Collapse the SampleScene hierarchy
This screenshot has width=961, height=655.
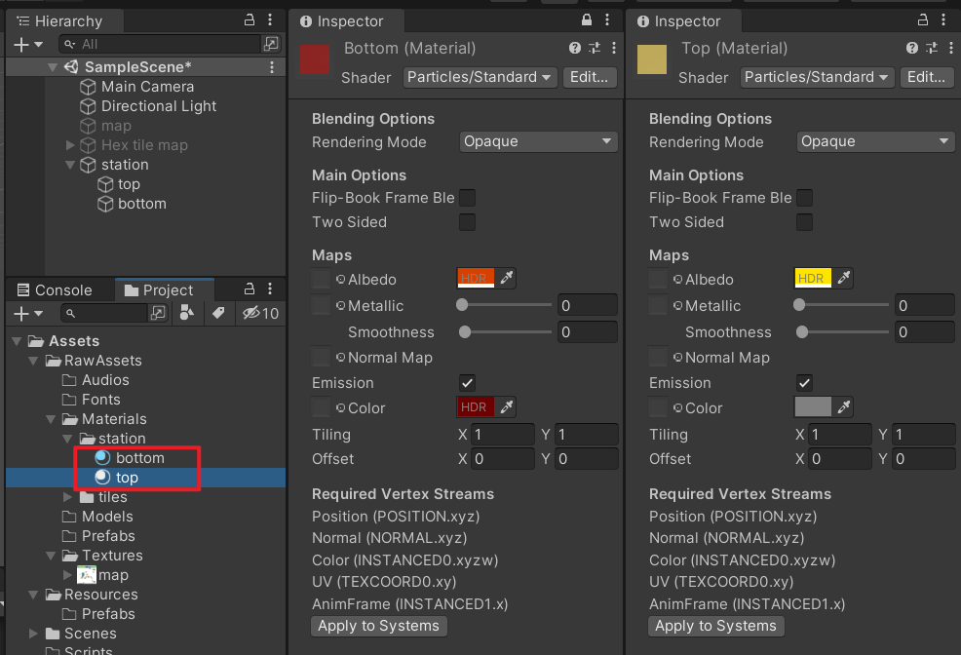coord(53,67)
